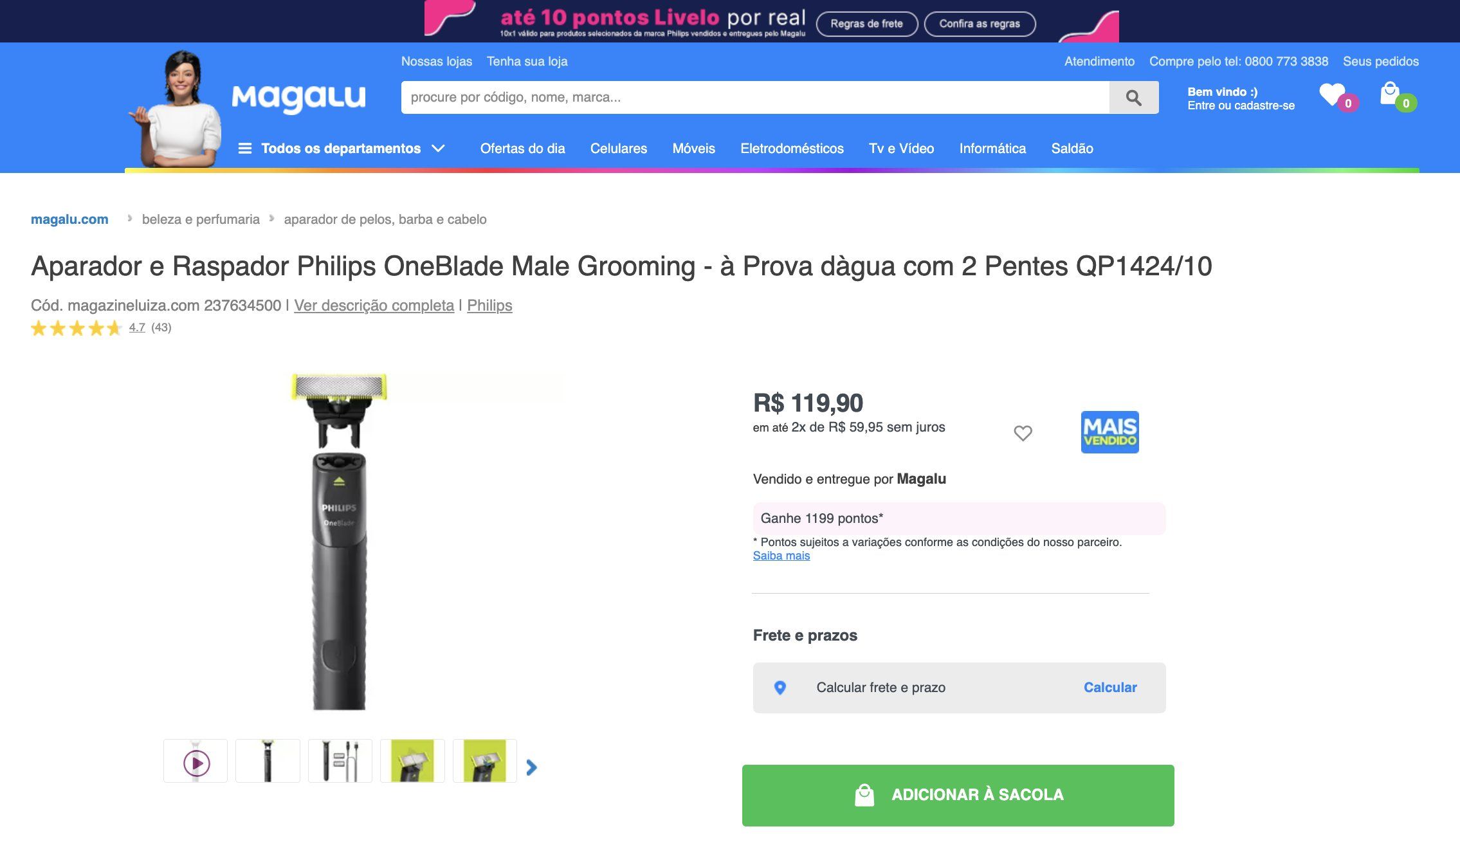Toggle favorite heart next to price
Screen dimensions: 1460x858
pyautogui.click(x=1023, y=433)
